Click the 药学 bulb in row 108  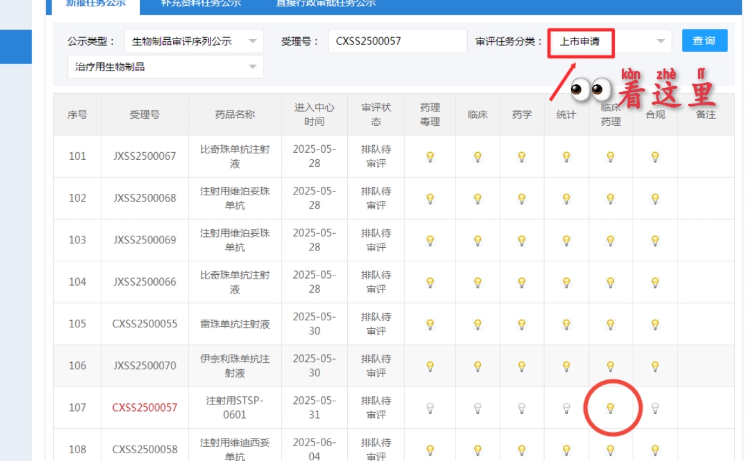[522, 450]
